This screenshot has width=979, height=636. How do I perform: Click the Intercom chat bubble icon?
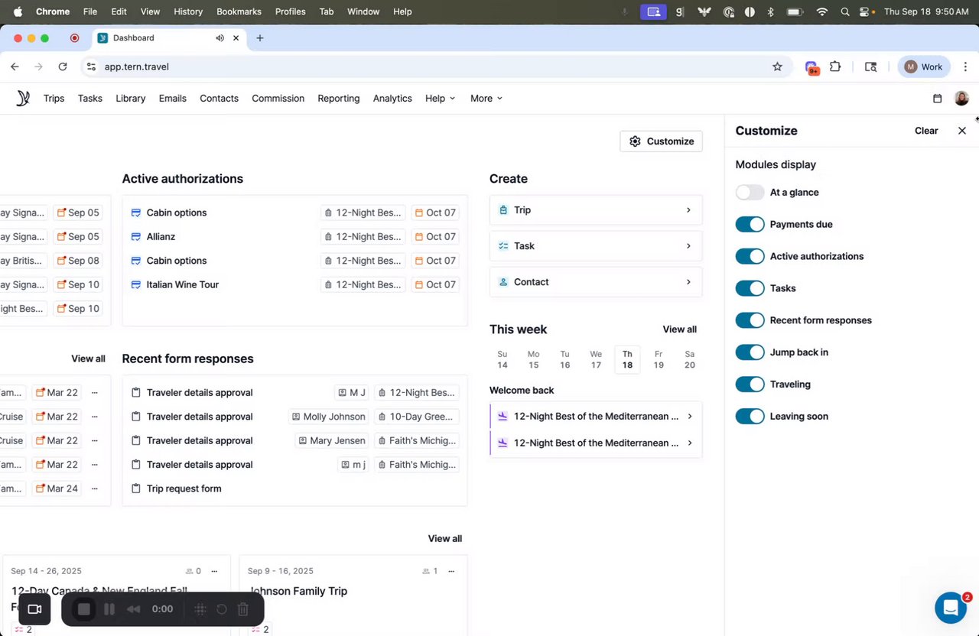951,608
